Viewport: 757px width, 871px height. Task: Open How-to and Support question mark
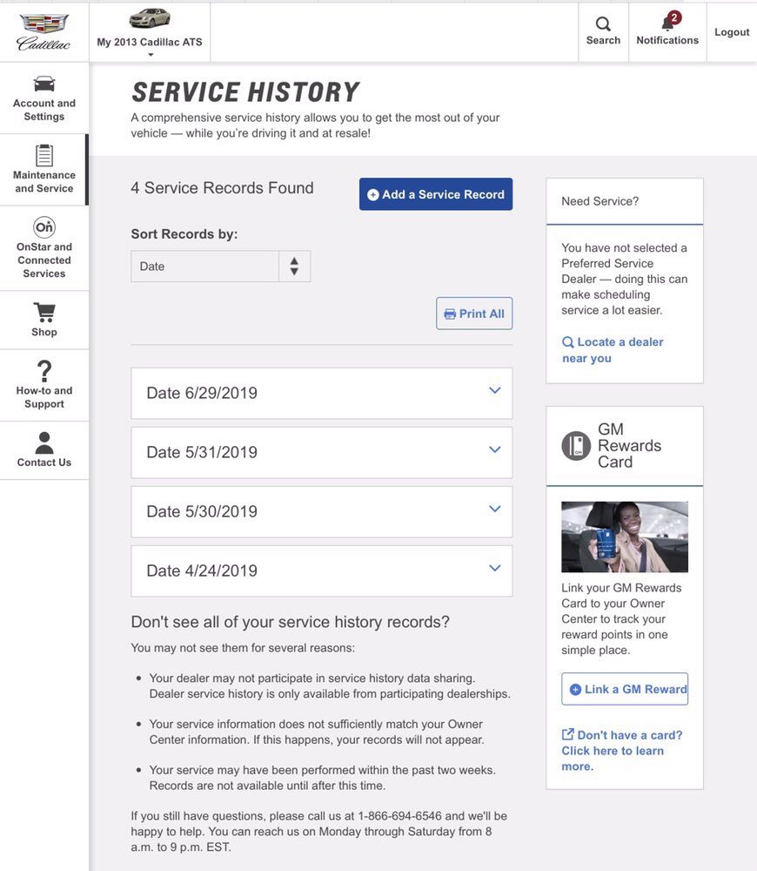tap(44, 370)
